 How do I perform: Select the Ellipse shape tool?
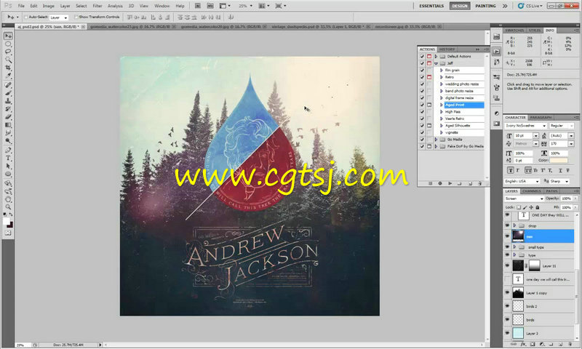pyautogui.click(x=8, y=174)
